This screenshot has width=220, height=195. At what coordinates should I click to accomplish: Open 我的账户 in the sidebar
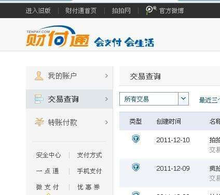pyautogui.click(x=70, y=76)
